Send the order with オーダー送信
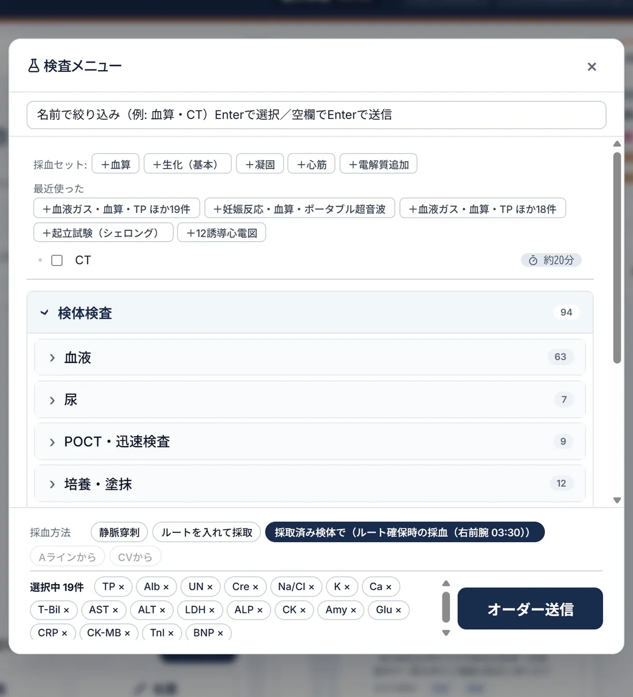Viewport: 633px width, 697px height. coord(530,609)
